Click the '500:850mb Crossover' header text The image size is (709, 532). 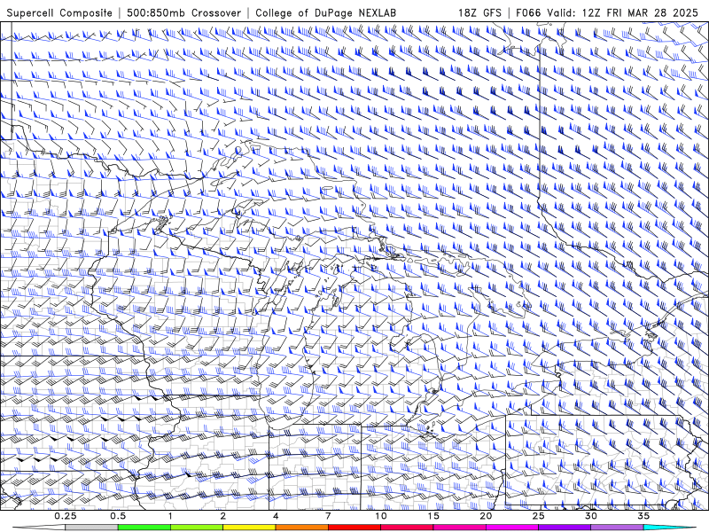click(x=184, y=13)
